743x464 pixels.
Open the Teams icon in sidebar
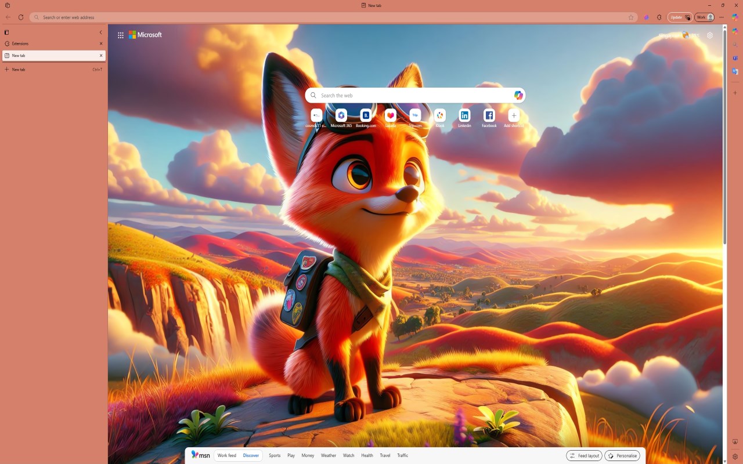tap(735, 58)
